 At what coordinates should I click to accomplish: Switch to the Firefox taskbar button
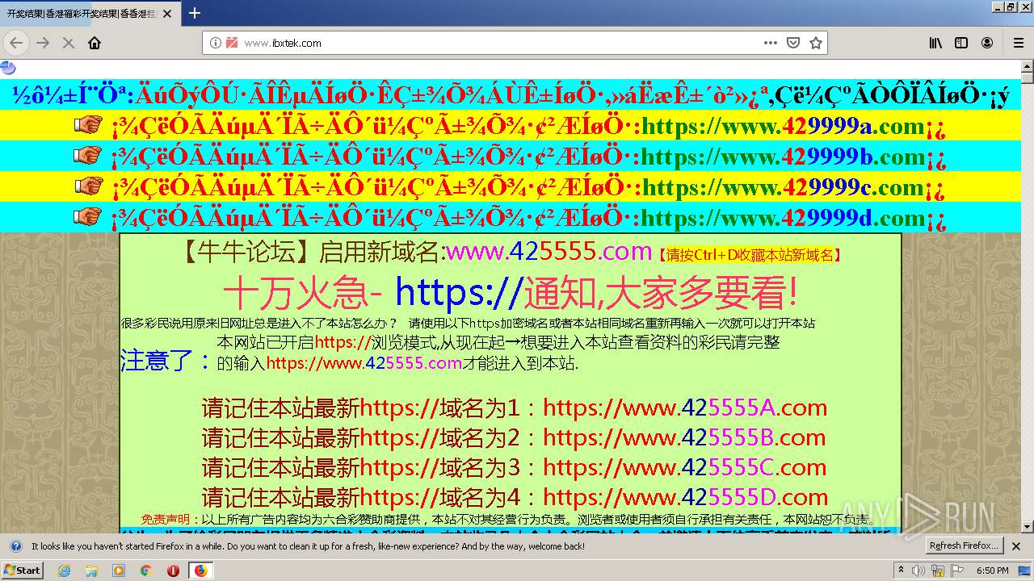tap(200, 571)
